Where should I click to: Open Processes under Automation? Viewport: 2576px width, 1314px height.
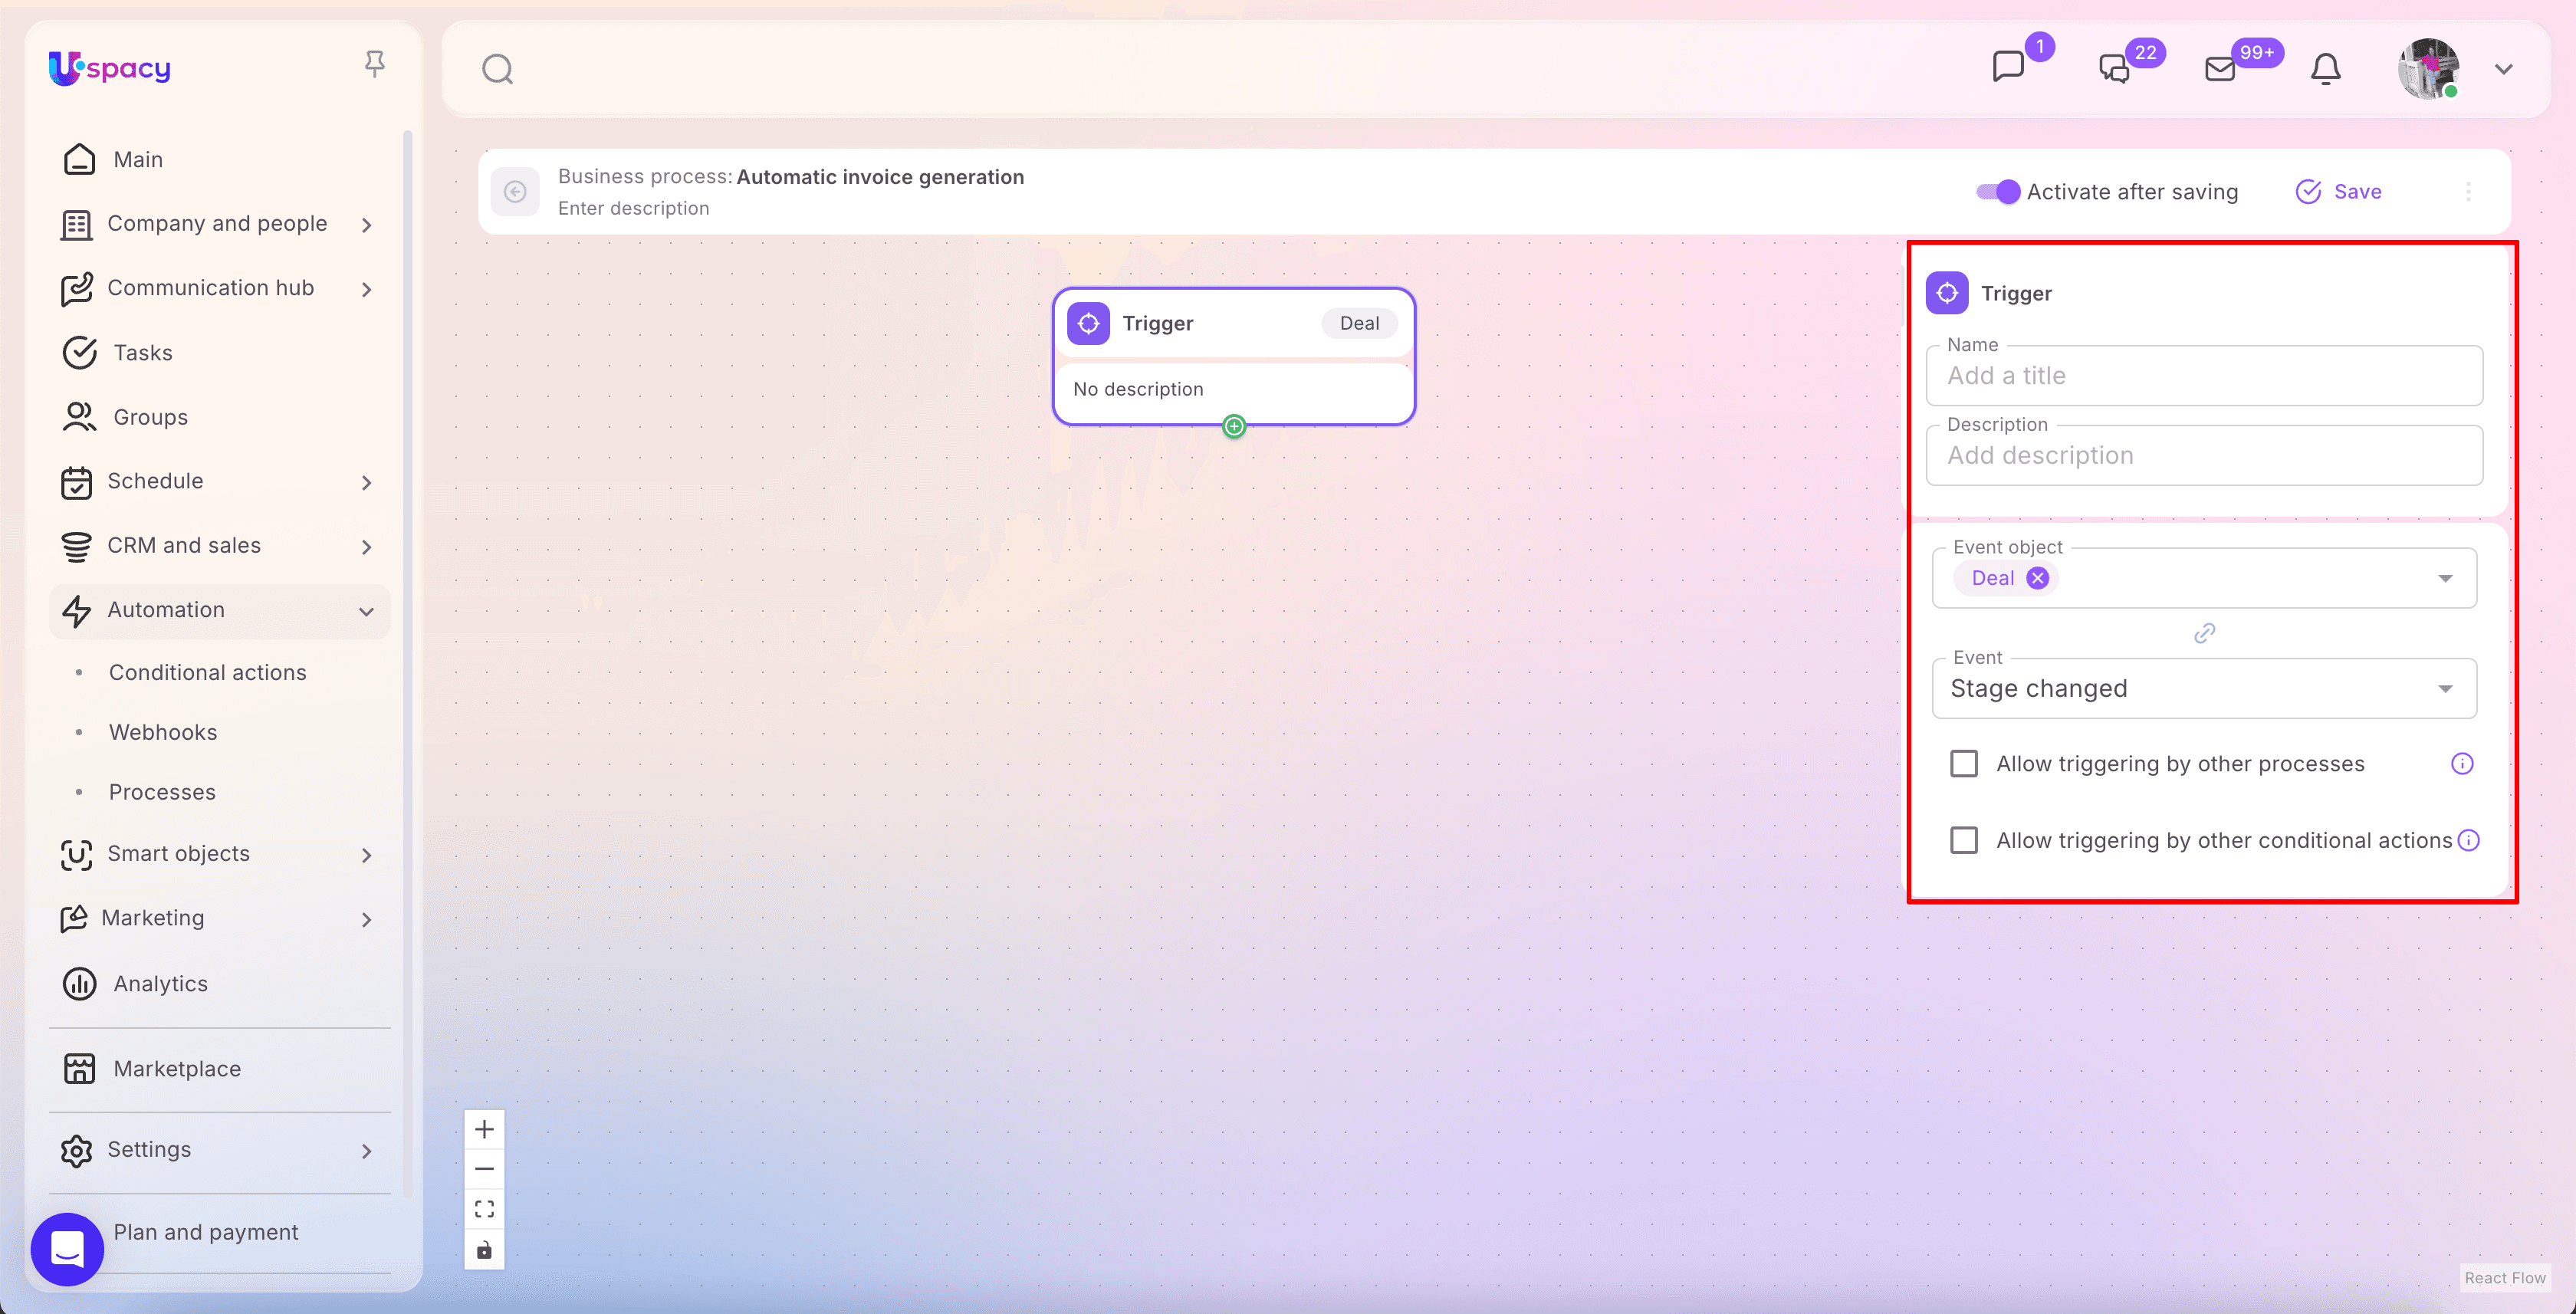coord(161,792)
